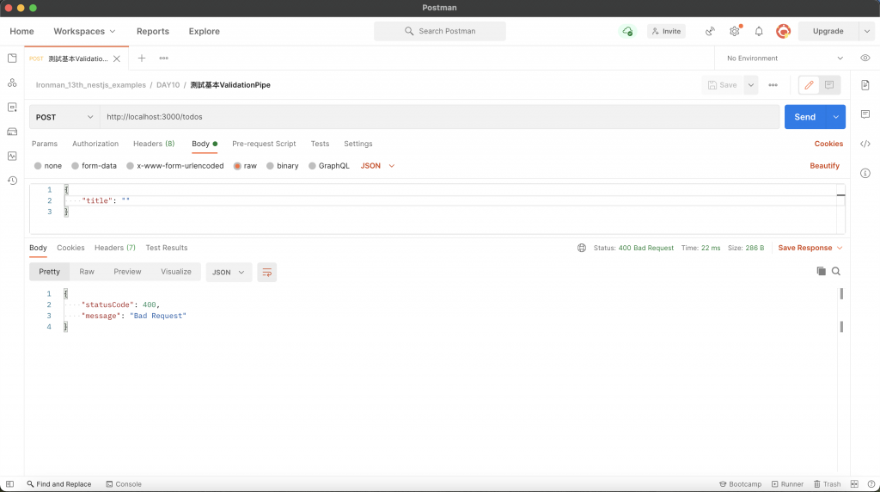The image size is (880, 492).
Task: Expand the Save options arrow
Action: tap(750, 85)
